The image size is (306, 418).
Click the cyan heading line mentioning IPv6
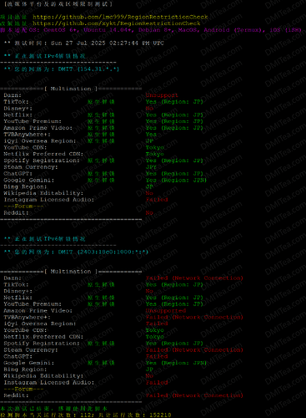[x=45, y=239]
